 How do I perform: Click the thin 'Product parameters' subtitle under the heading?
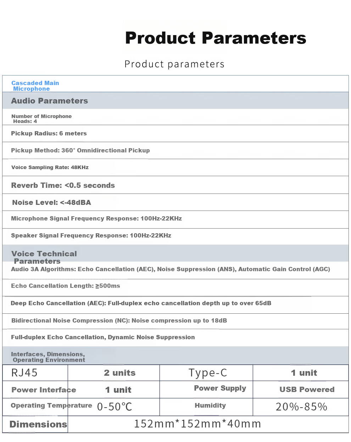coord(174,64)
